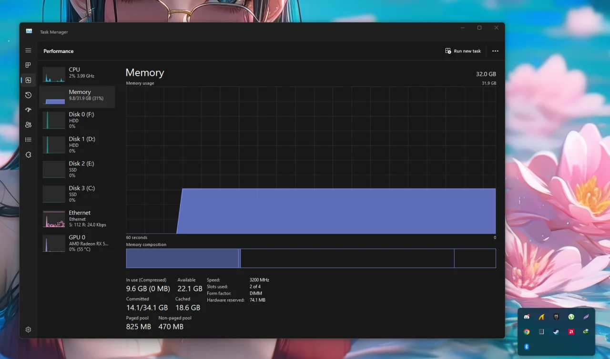Open the three-dot more options menu
Viewport: 610px width, 359px height.
495,51
